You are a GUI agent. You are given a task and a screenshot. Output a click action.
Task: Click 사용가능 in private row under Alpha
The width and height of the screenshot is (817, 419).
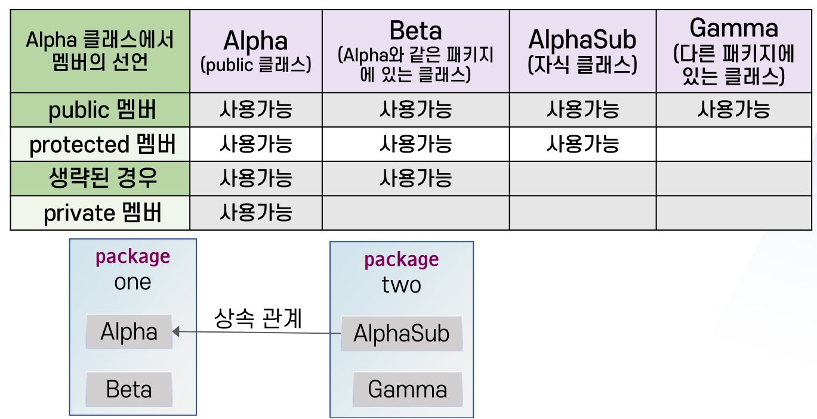[x=255, y=213]
